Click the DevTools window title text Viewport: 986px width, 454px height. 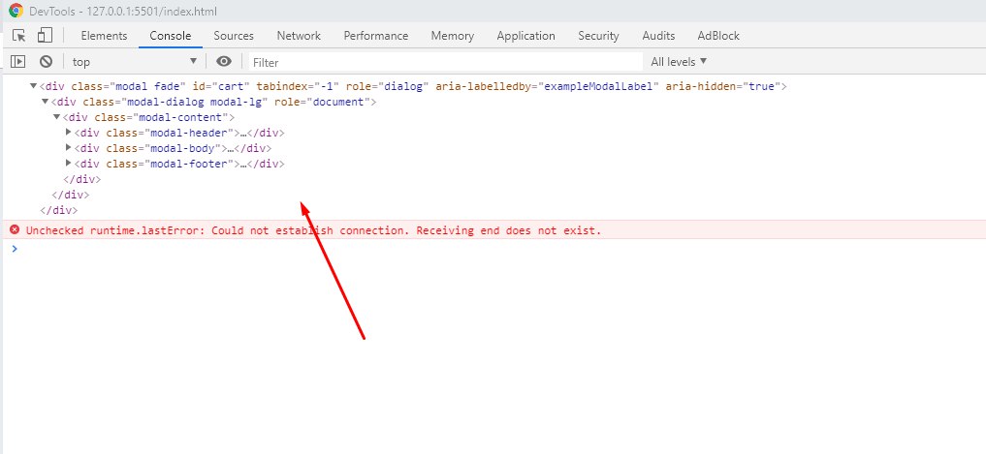(123, 12)
